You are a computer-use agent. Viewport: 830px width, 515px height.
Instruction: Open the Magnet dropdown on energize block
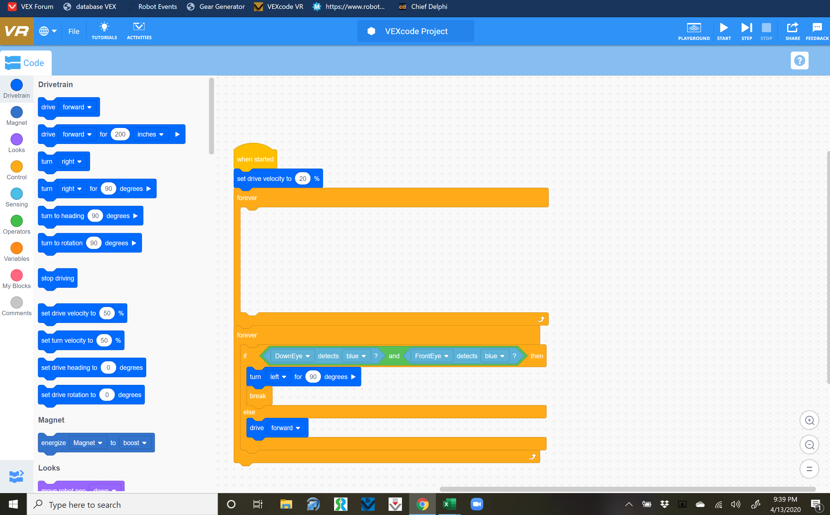click(x=88, y=443)
